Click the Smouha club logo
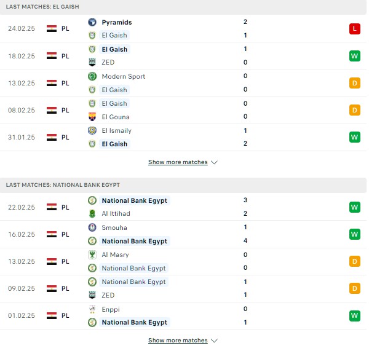 click(92, 227)
